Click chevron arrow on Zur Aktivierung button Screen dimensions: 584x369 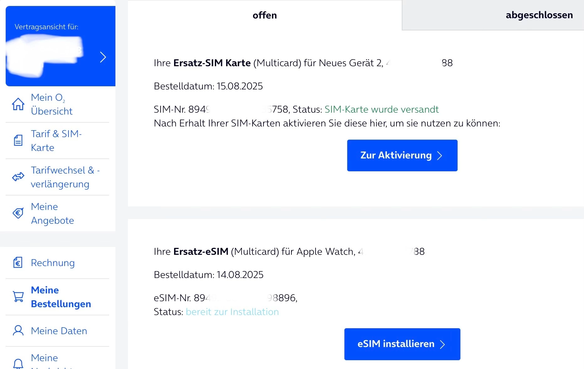[440, 156]
